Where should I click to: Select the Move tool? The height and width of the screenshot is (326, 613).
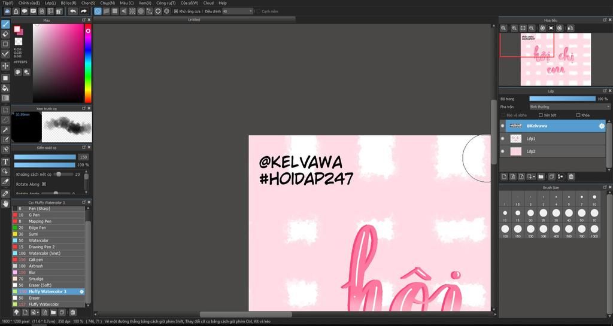[x=5, y=66]
